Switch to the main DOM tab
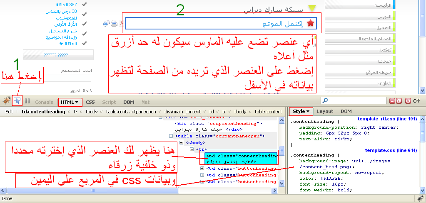The image size is (426, 203). click(129, 102)
